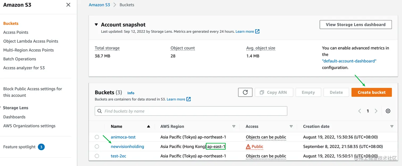
Task: Select the test-2ec bucket radio button
Action: (97, 156)
